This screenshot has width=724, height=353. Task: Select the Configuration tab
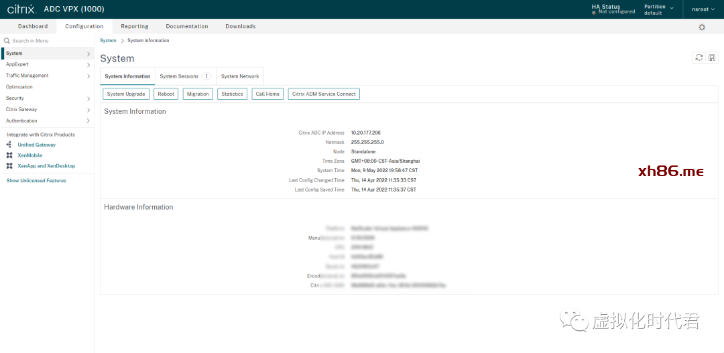pos(84,26)
